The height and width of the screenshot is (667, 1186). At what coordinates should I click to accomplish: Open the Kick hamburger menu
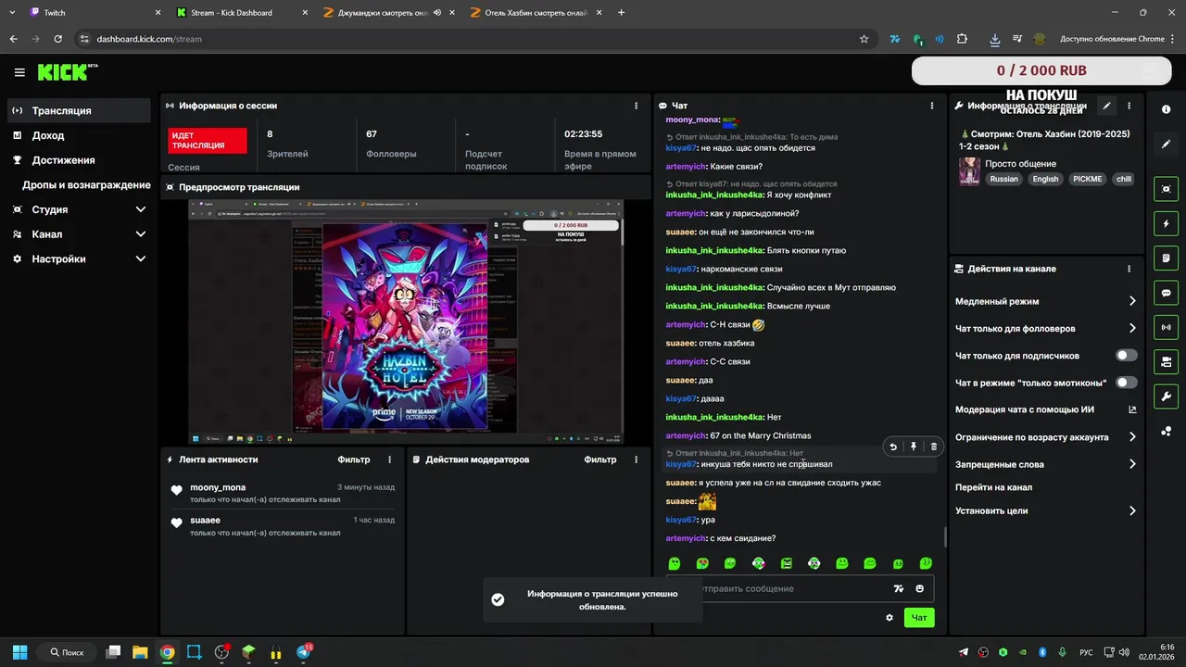19,72
